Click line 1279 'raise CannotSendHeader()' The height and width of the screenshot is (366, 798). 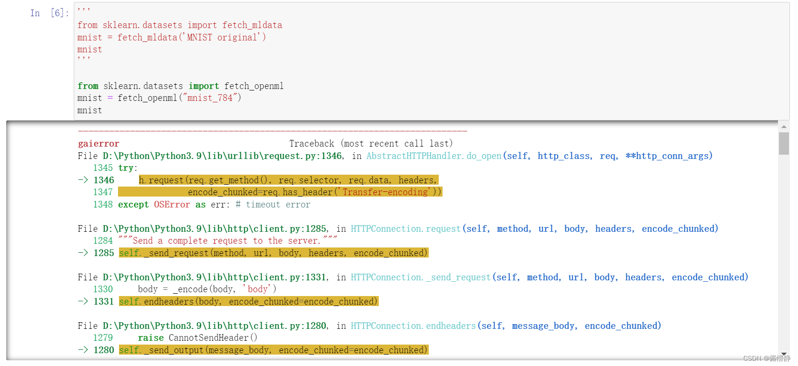[x=197, y=338]
